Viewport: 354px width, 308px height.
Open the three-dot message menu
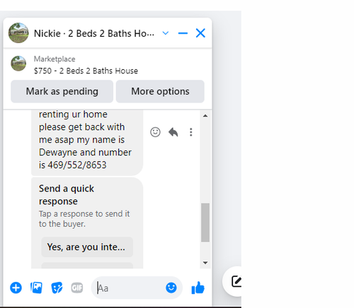191,132
